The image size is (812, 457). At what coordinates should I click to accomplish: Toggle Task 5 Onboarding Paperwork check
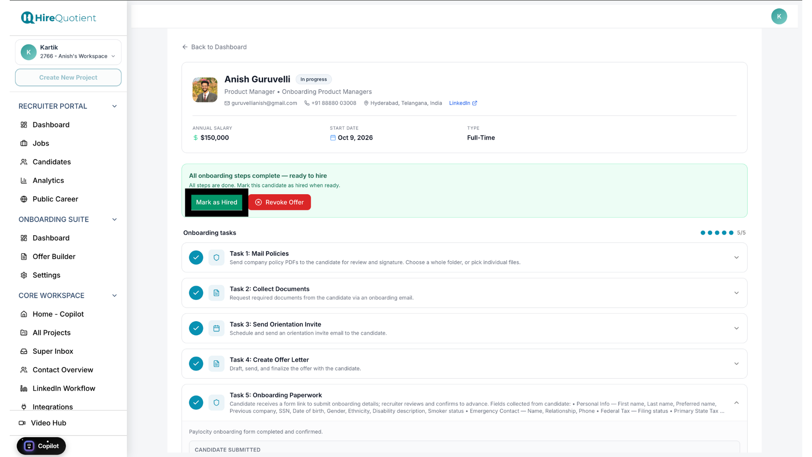196,403
